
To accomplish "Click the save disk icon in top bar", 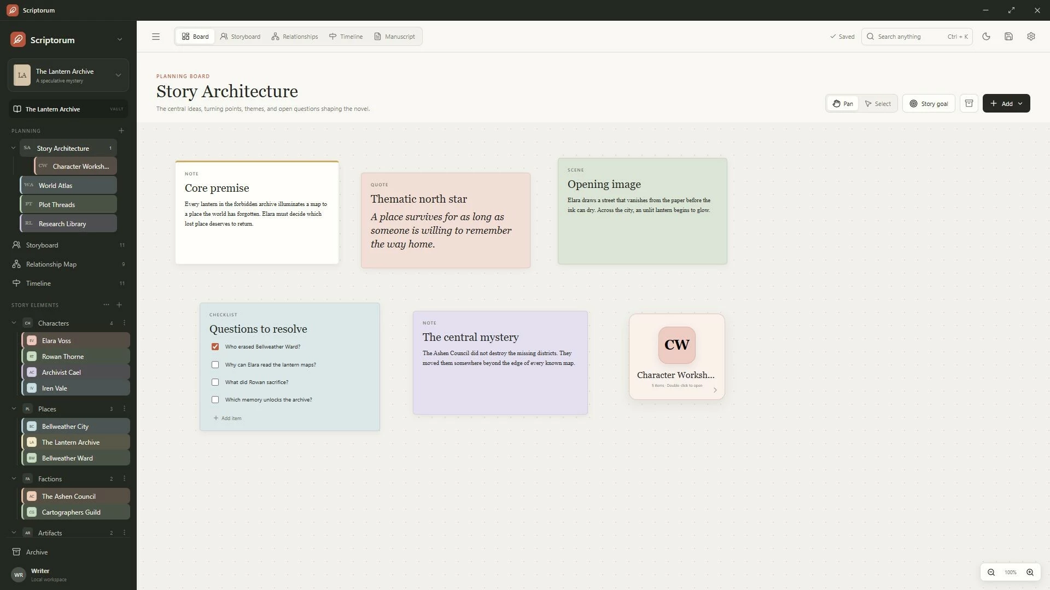I will (1008, 37).
